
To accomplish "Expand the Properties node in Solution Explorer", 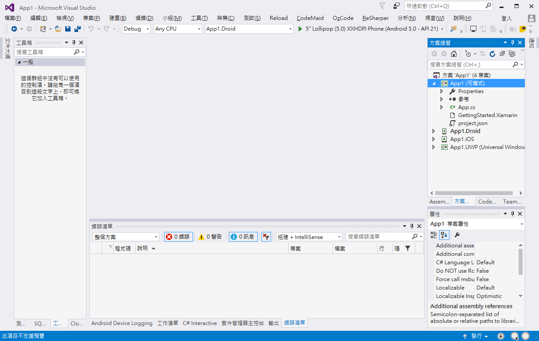I will (x=442, y=91).
